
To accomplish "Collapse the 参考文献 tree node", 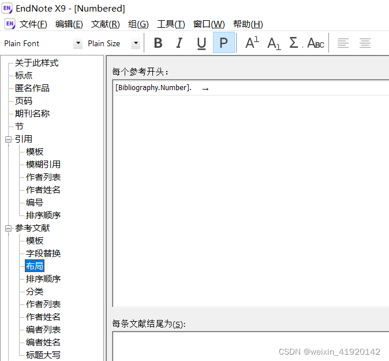I will coord(8,228).
